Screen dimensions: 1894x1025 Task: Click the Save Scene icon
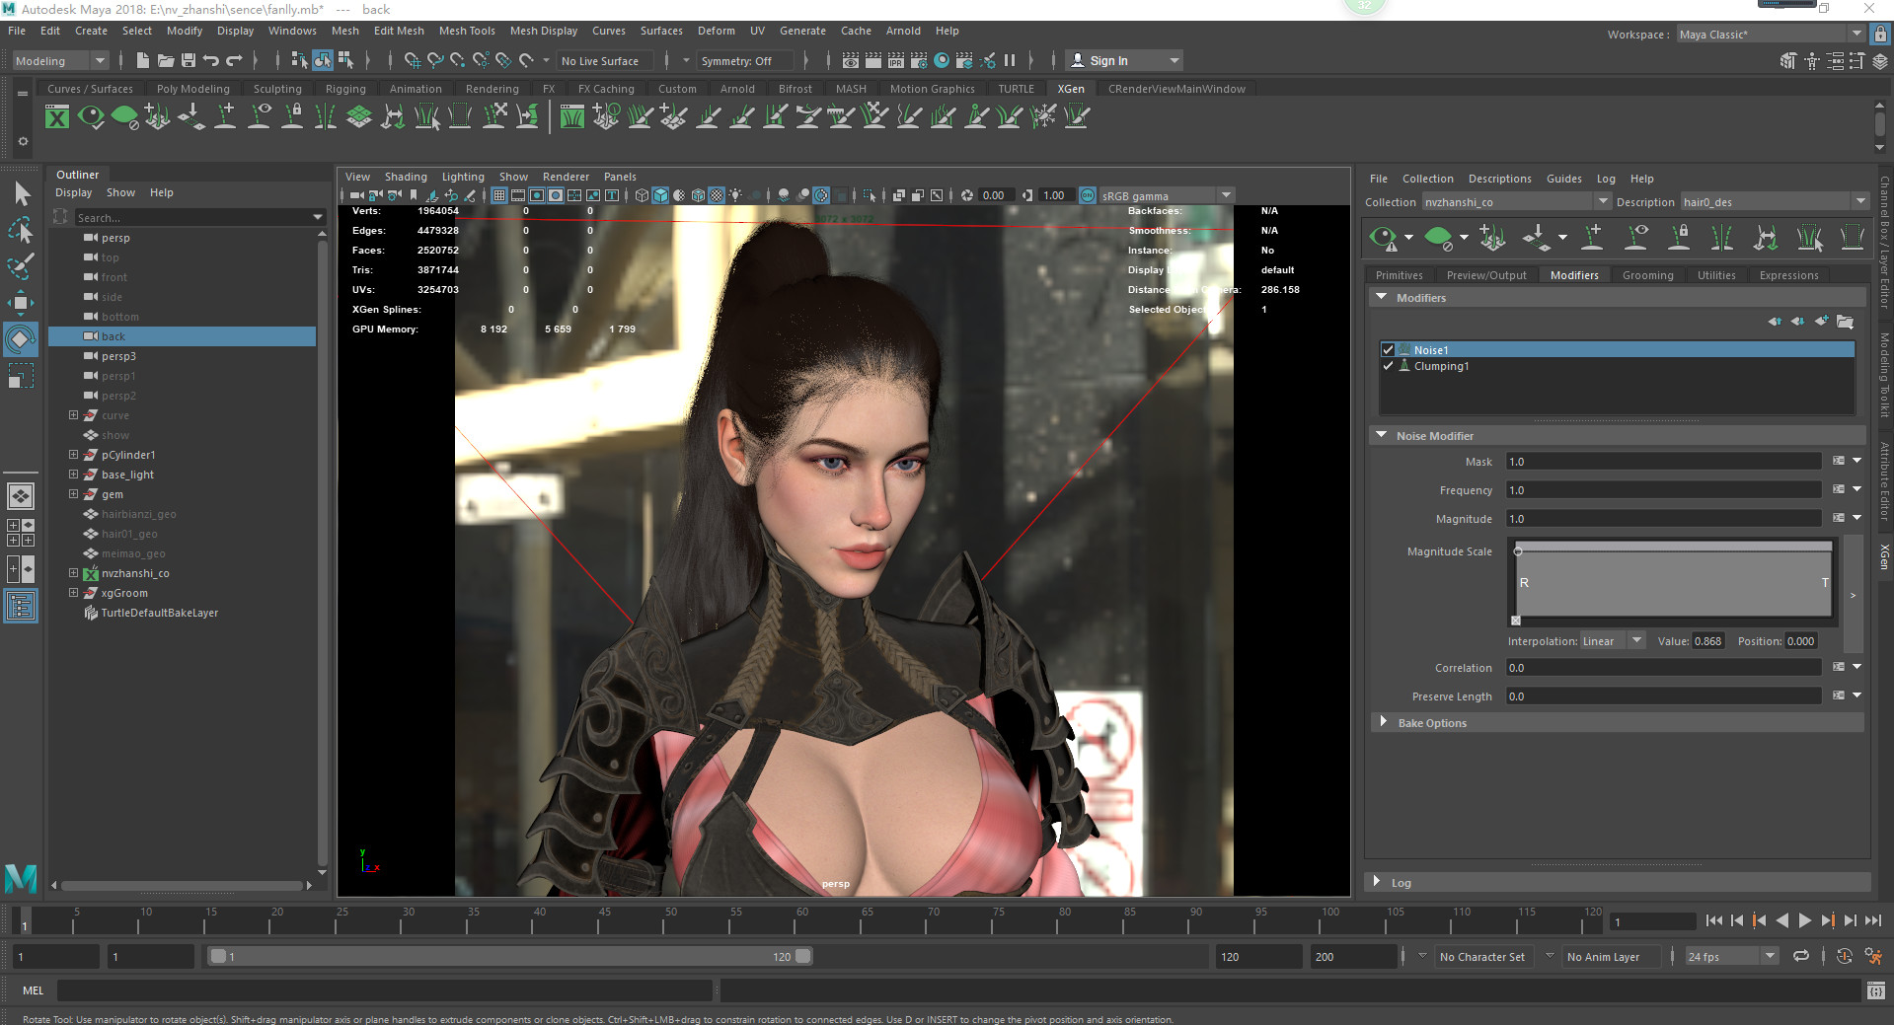[x=188, y=60]
